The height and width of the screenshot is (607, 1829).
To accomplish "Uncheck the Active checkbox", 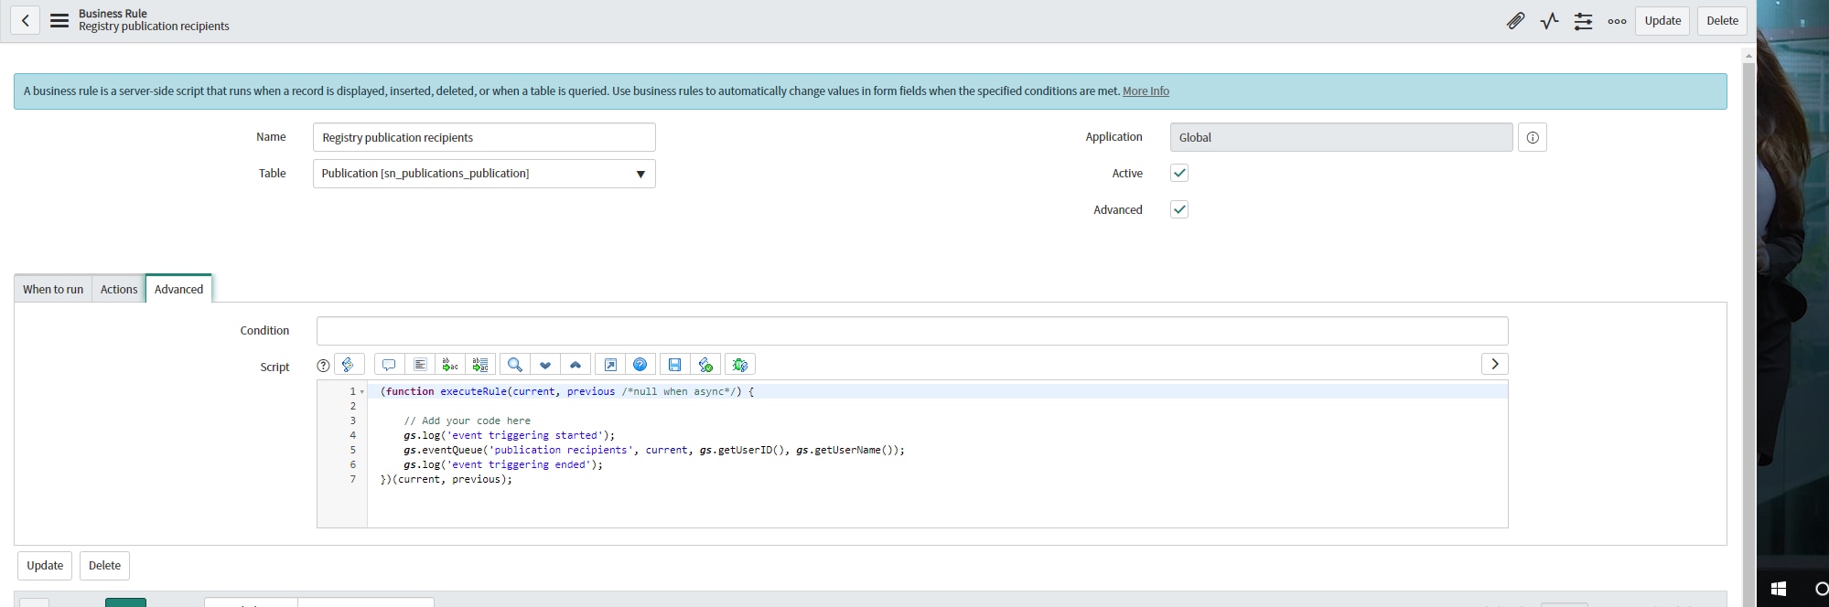I will click(1179, 173).
